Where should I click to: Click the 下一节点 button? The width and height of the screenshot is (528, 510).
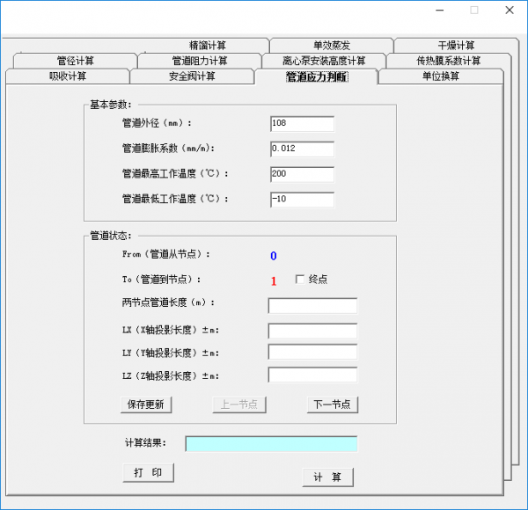[333, 404]
